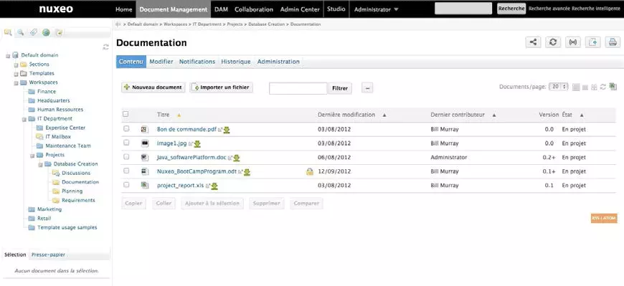Click the top bar search input field
Viewport: 624px width, 286px height.
click(x=463, y=9)
